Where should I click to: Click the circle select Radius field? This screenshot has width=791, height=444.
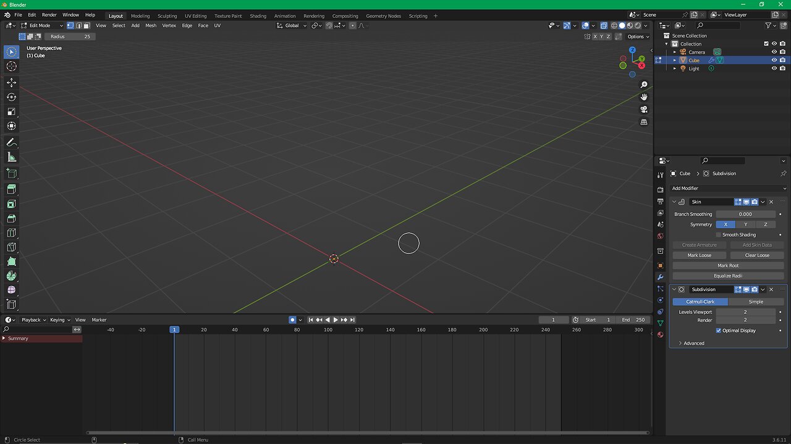click(70, 36)
